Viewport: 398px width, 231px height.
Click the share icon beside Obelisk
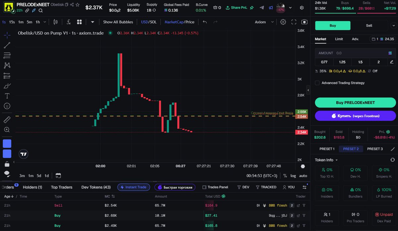72,5
